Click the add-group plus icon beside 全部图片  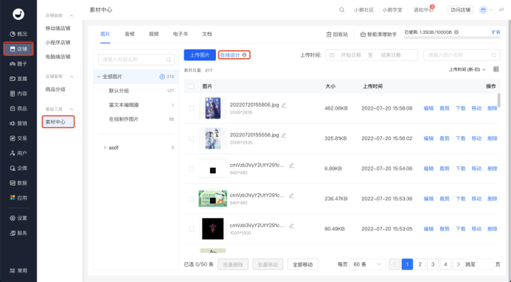point(162,77)
